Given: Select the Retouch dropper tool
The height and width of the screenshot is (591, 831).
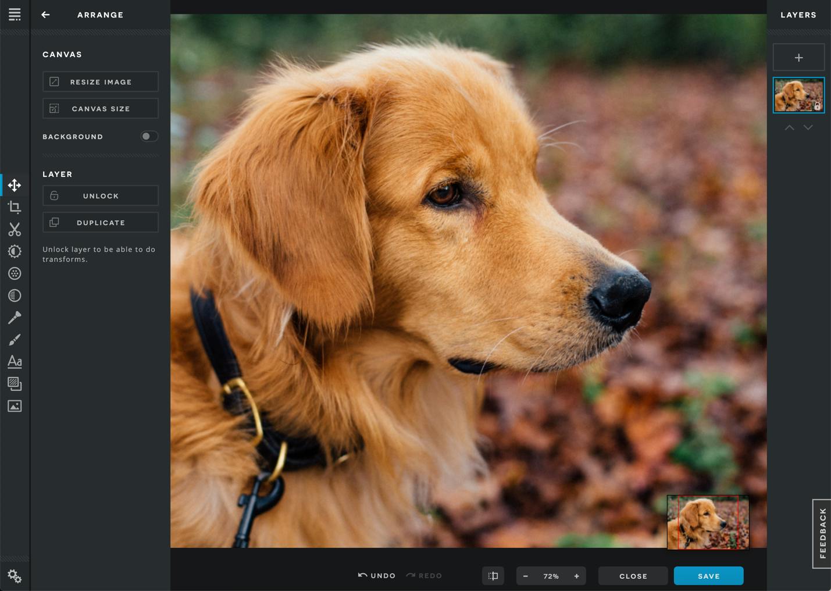Looking at the screenshot, I should coord(15,318).
